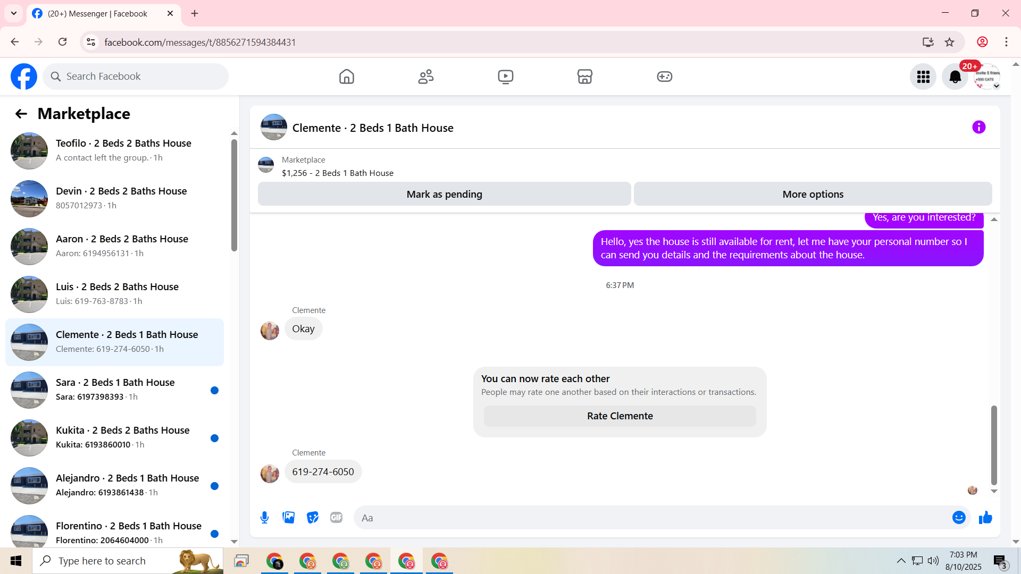Click the Rate Clemente button
The height and width of the screenshot is (574, 1021).
(620, 416)
